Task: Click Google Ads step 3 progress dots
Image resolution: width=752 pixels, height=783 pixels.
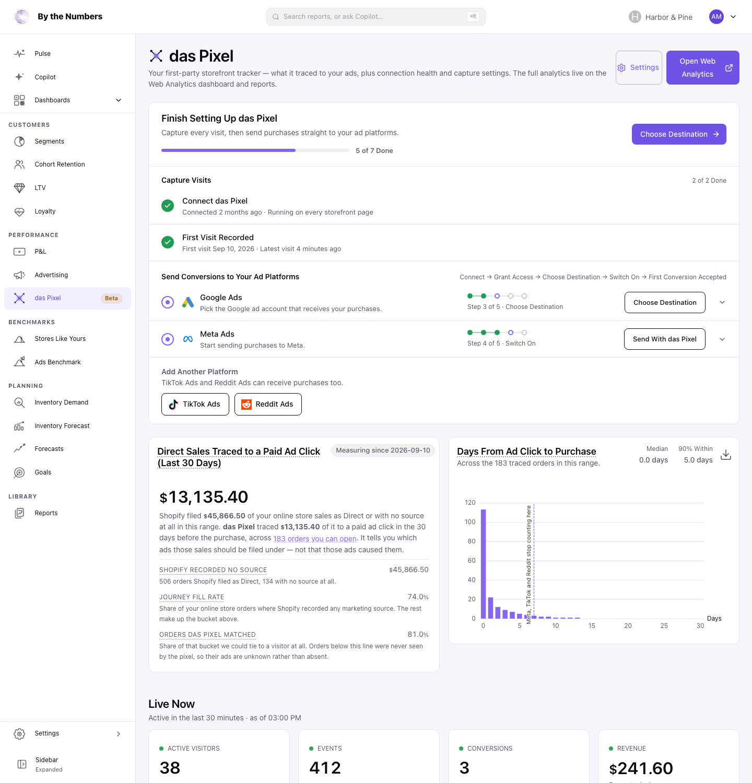Action: click(x=497, y=296)
